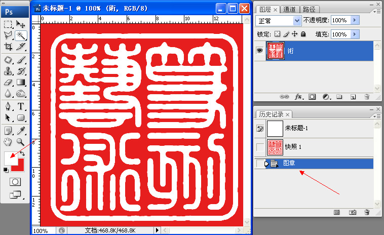Create a new layer
384x235 pixels.
tap(353, 97)
